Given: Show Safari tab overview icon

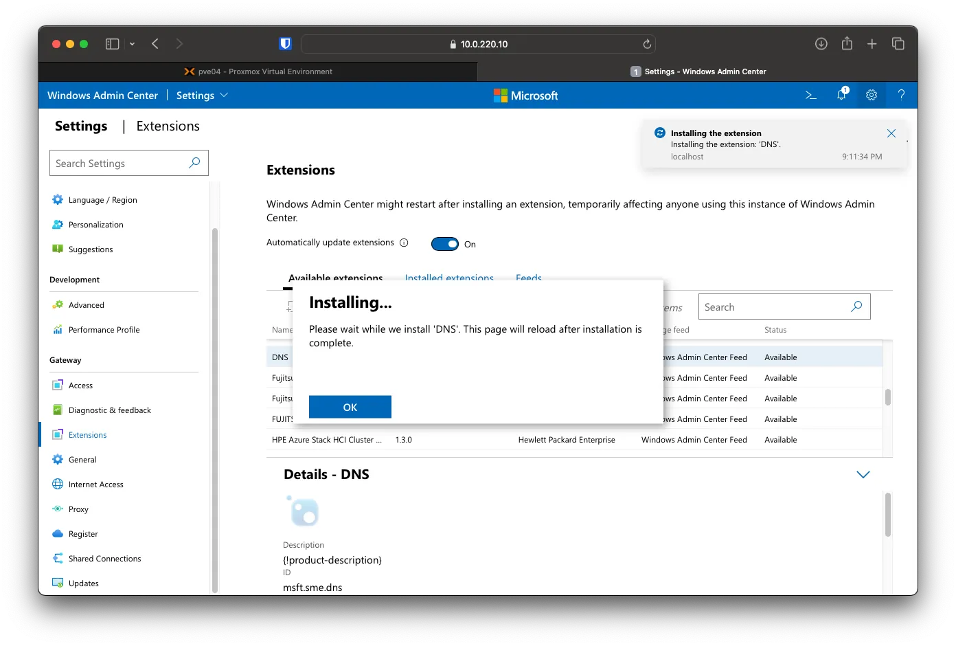Looking at the screenshot, I should tap(898, 44).
